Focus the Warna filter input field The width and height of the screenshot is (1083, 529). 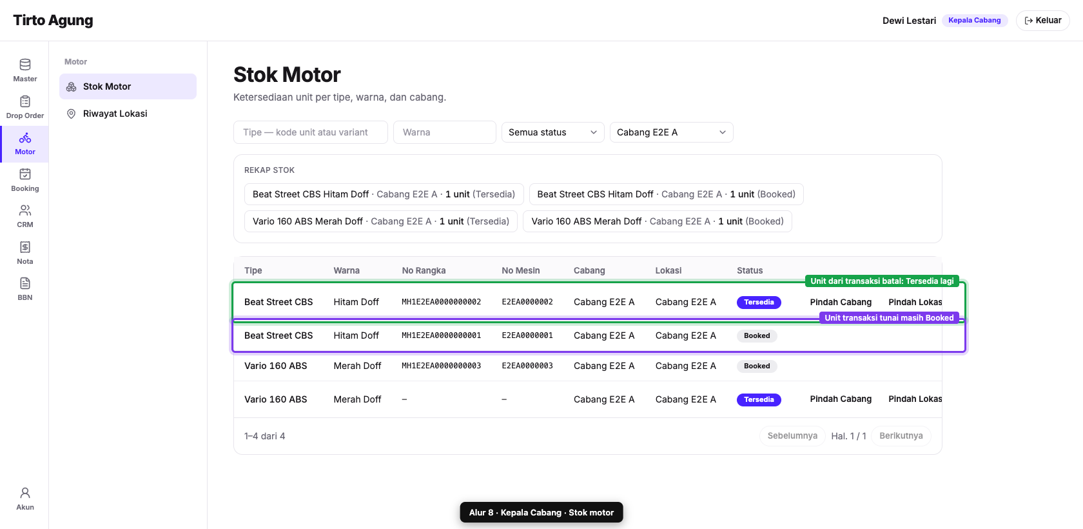pyautogui.click(x=445, y=132)
